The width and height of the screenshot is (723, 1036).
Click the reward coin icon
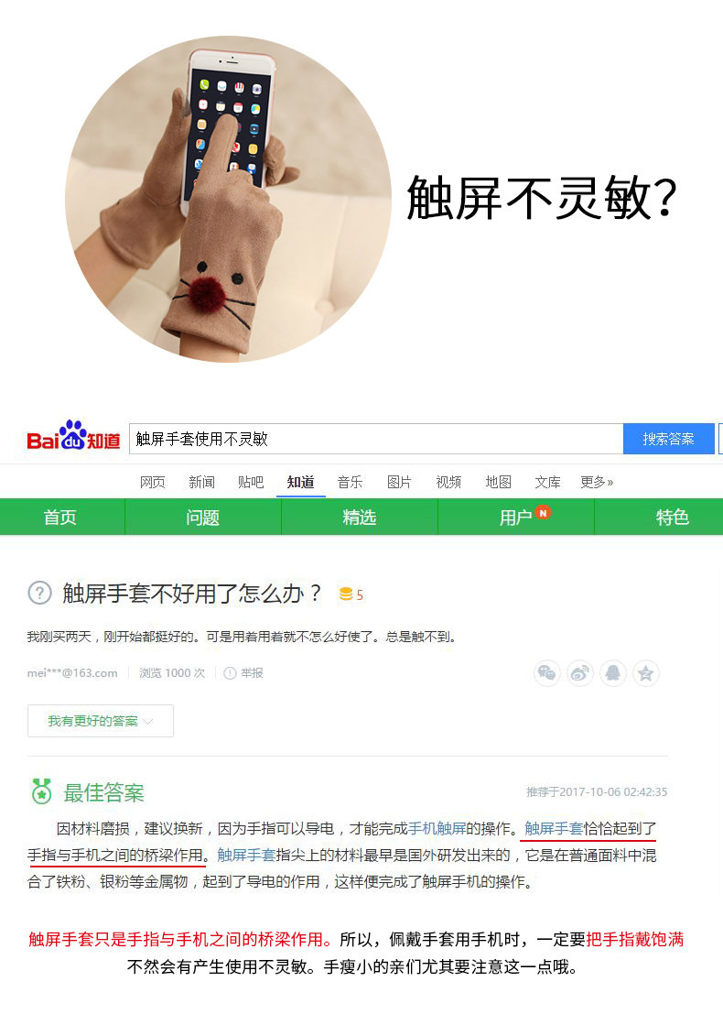(x=345, y=594)
